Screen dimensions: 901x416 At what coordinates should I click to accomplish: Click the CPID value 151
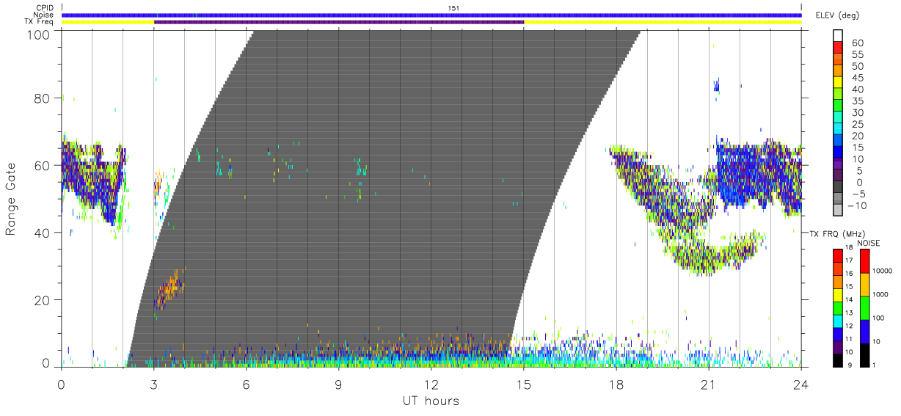click(x=454, y=8)
